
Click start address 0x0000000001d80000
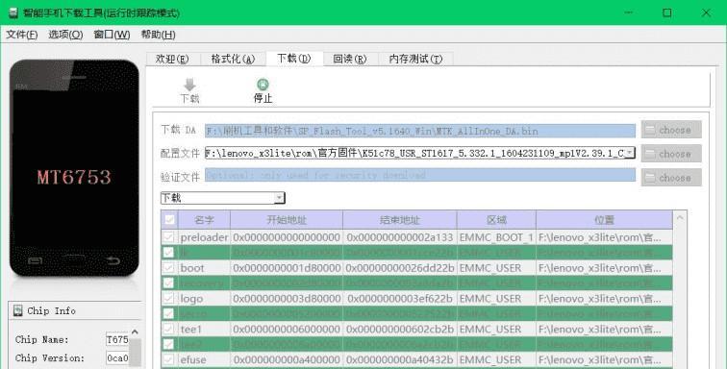click(287, 268)
